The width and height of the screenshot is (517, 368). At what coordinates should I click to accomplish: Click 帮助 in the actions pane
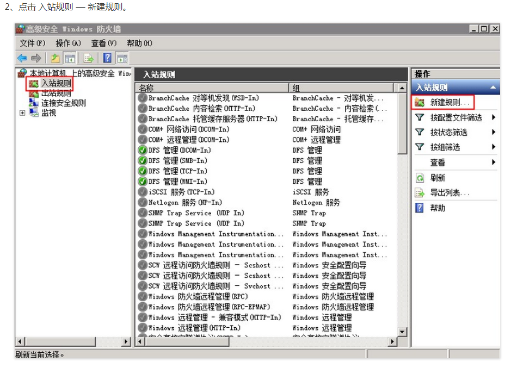(x=438, y=208)
